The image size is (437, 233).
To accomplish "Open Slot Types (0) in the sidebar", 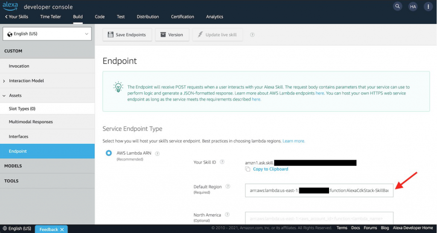I will 47,109.
